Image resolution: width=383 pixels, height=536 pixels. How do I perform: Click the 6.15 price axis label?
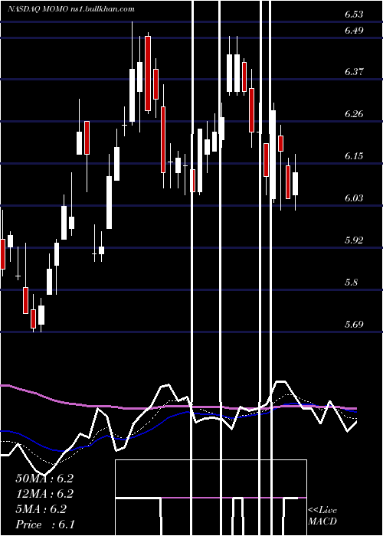[354, 156]
